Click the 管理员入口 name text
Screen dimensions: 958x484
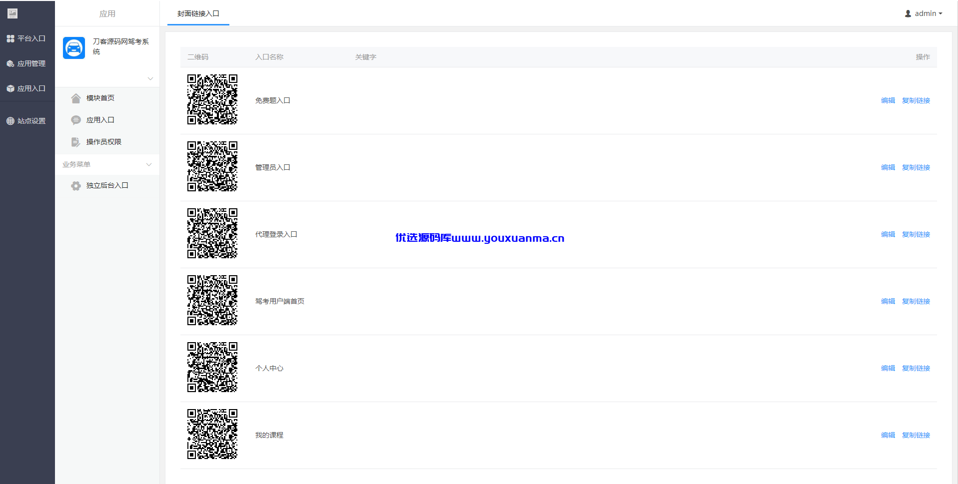pyautogui.click(x=273, y=167)
